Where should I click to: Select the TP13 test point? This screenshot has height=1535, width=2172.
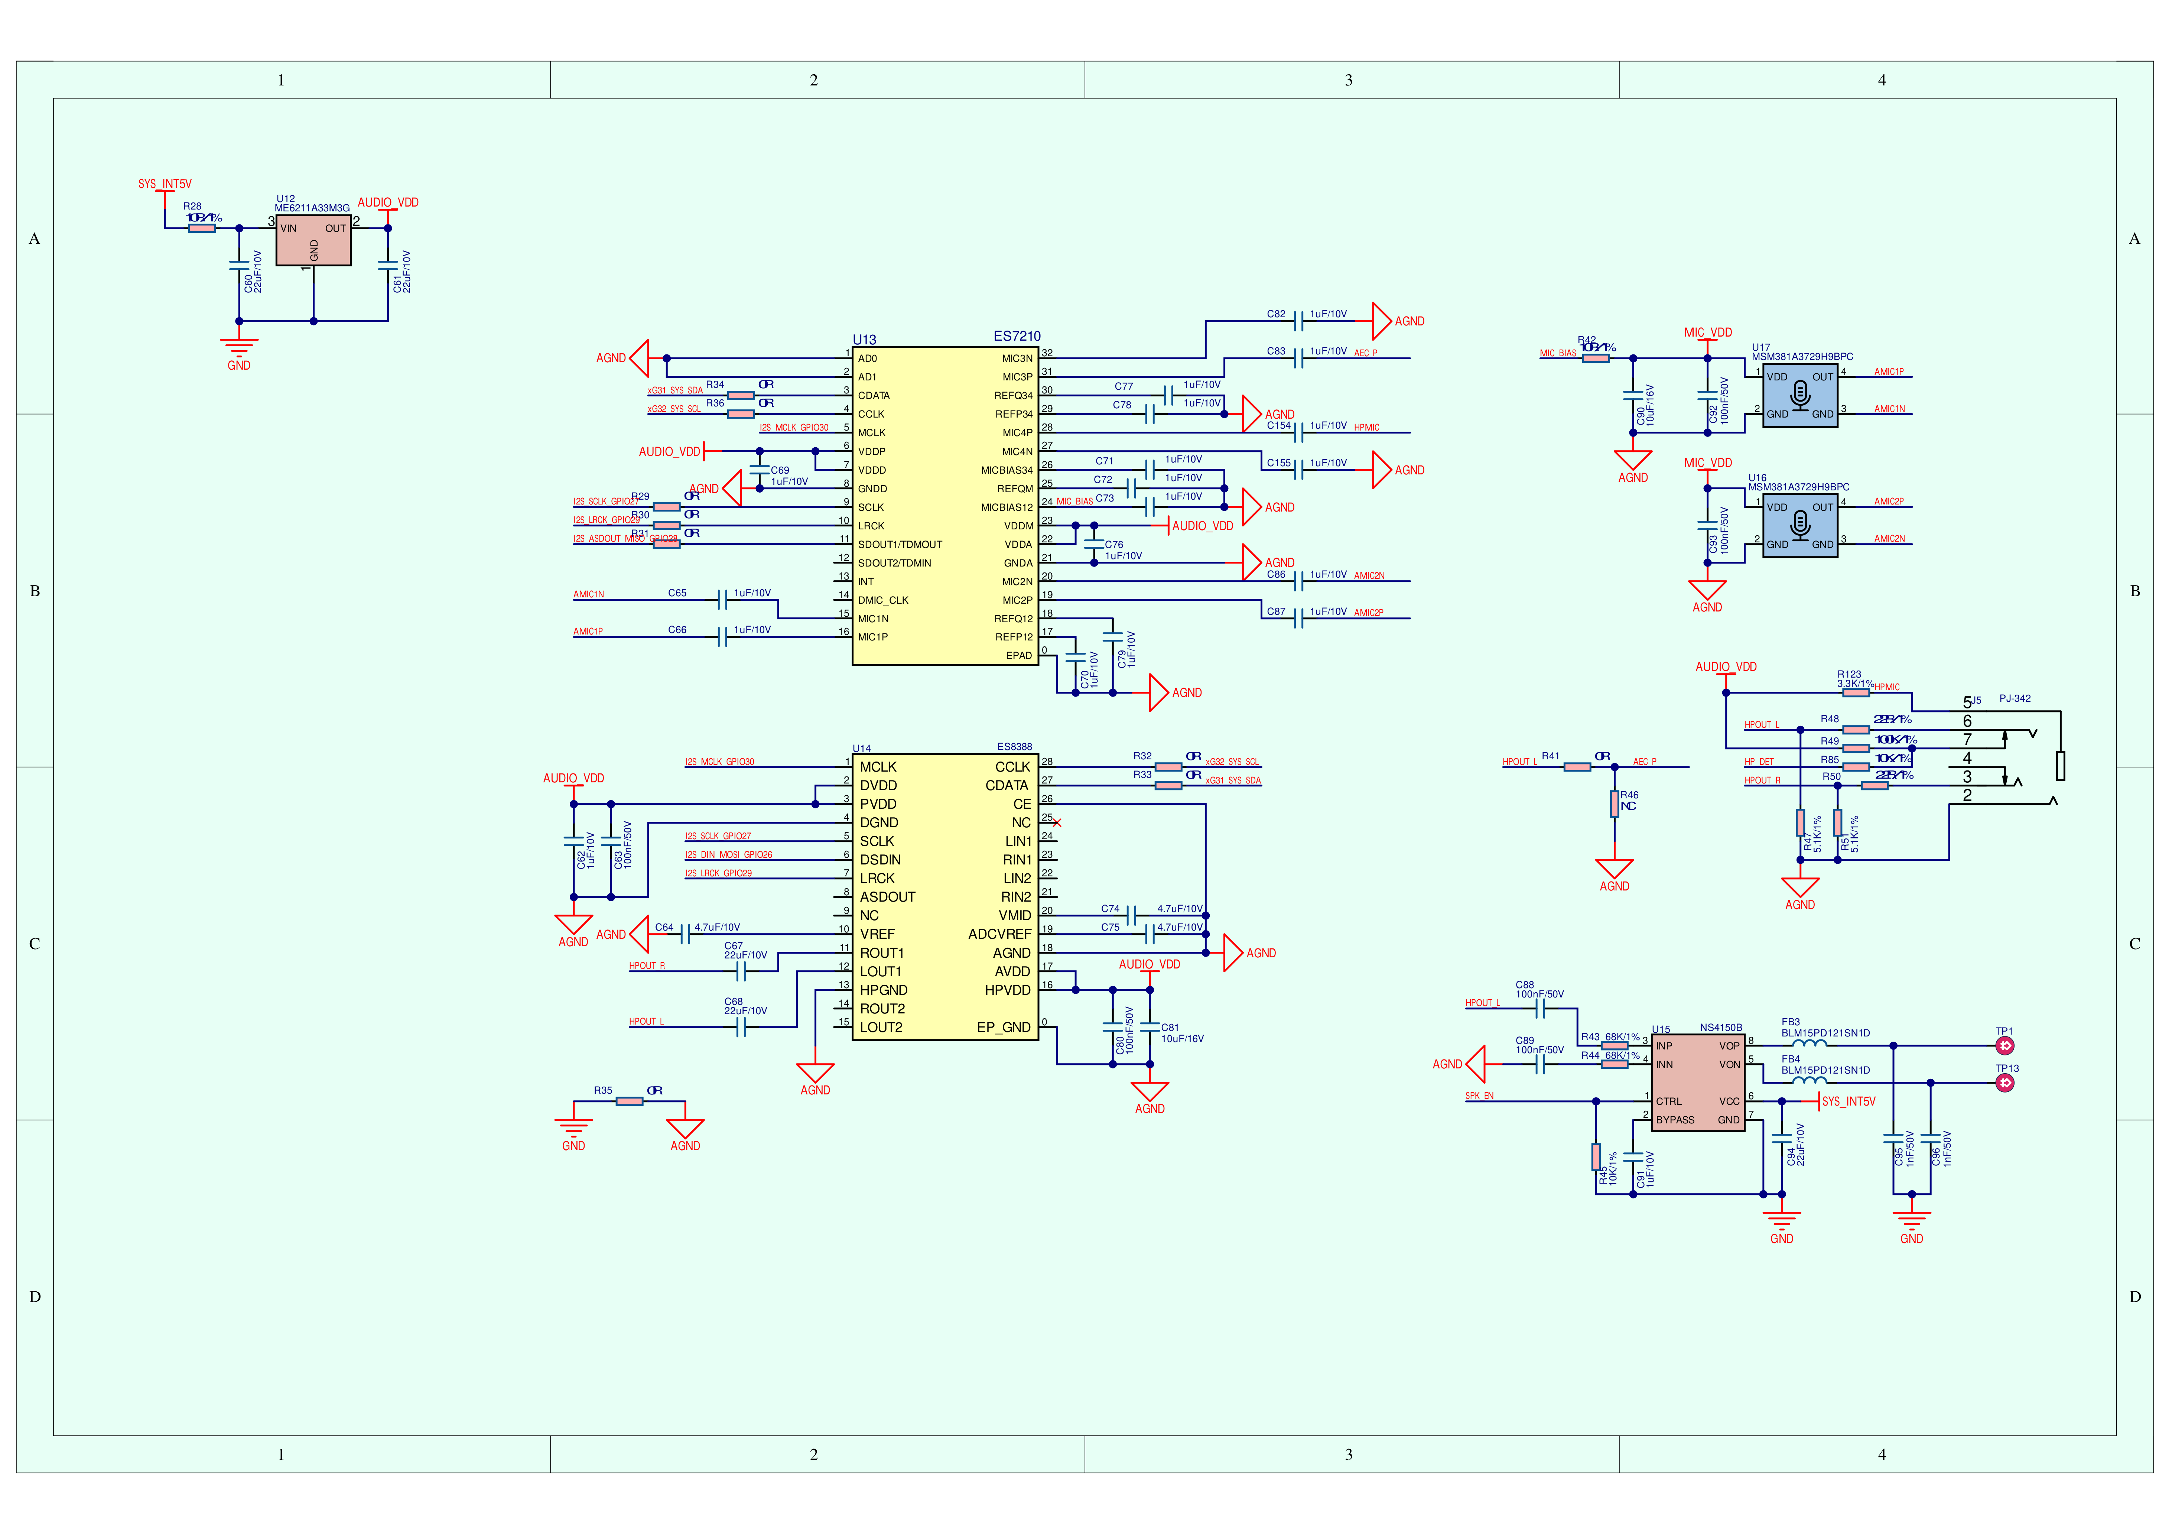coord(2004,1083)
